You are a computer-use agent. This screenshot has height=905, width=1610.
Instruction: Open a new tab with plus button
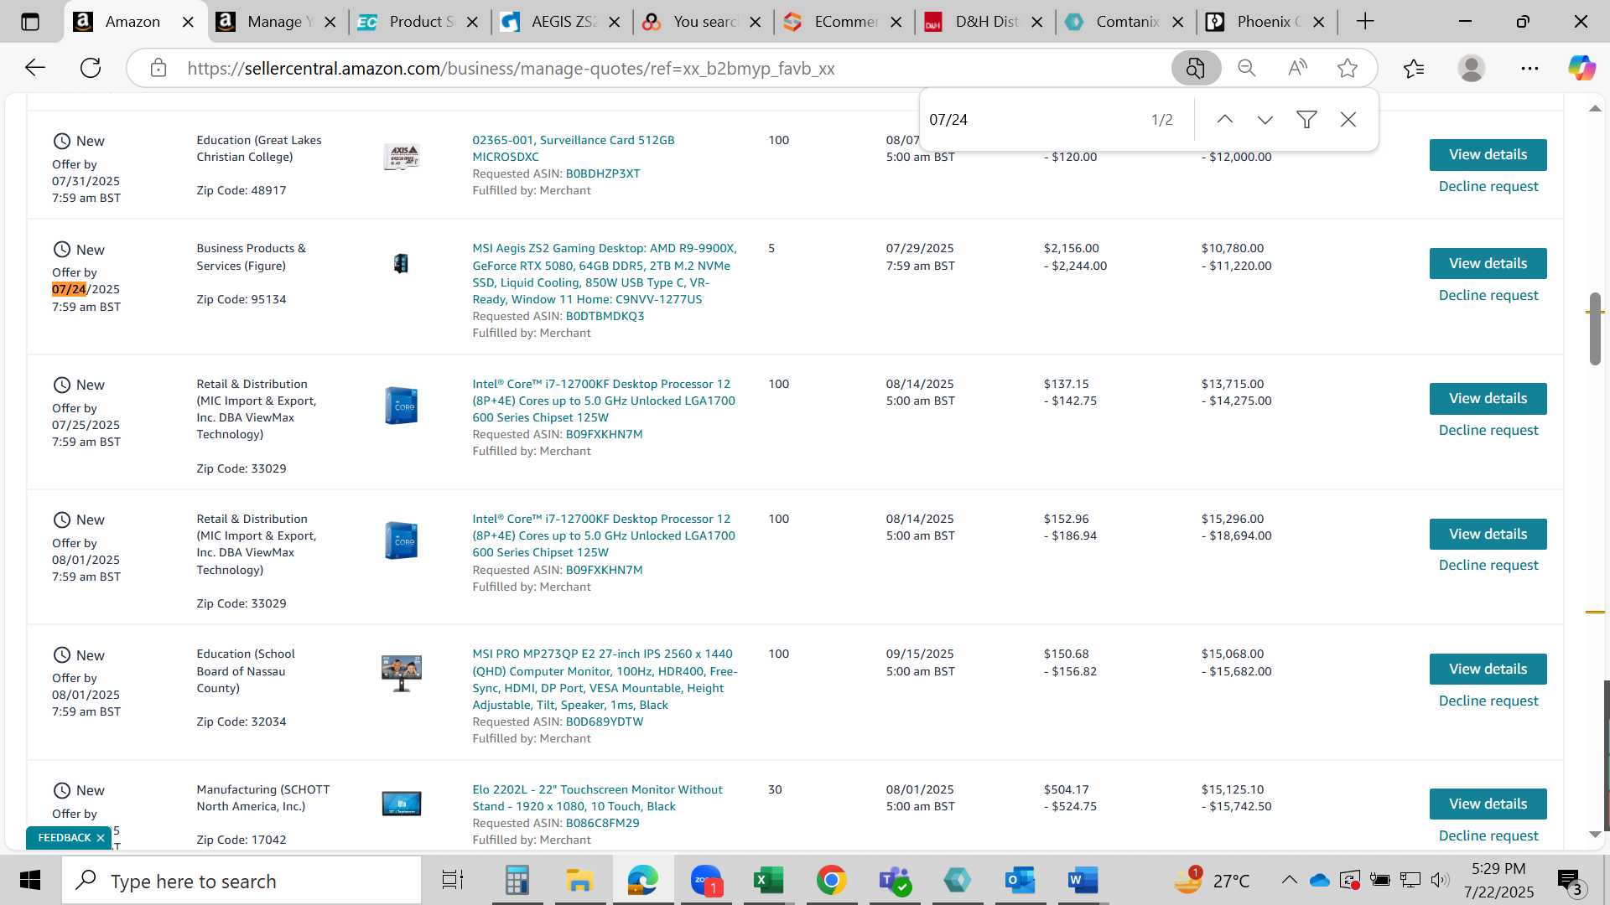tap(1365, 22)
